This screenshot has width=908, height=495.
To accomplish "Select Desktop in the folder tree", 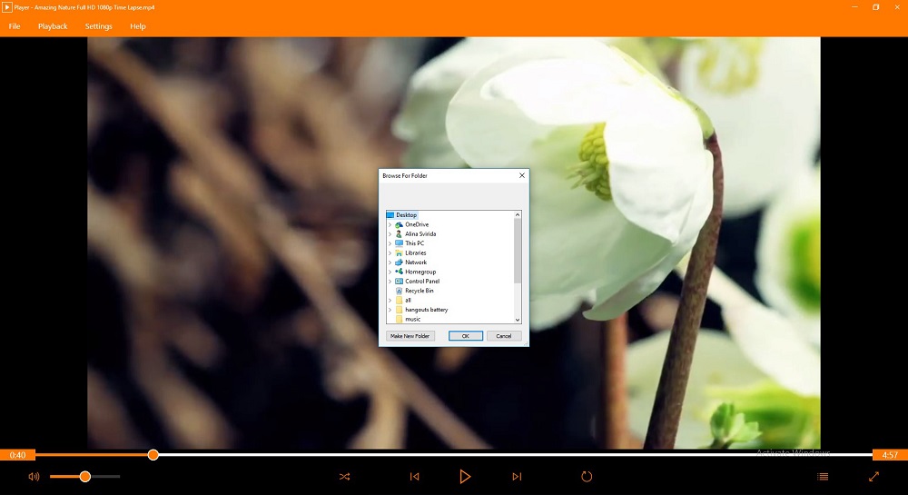I will [x=407, y=214].
